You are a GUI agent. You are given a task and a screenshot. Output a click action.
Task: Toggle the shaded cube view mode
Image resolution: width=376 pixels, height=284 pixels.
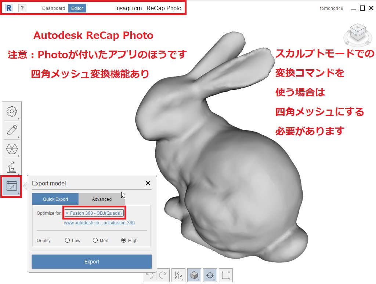point(194,275)
